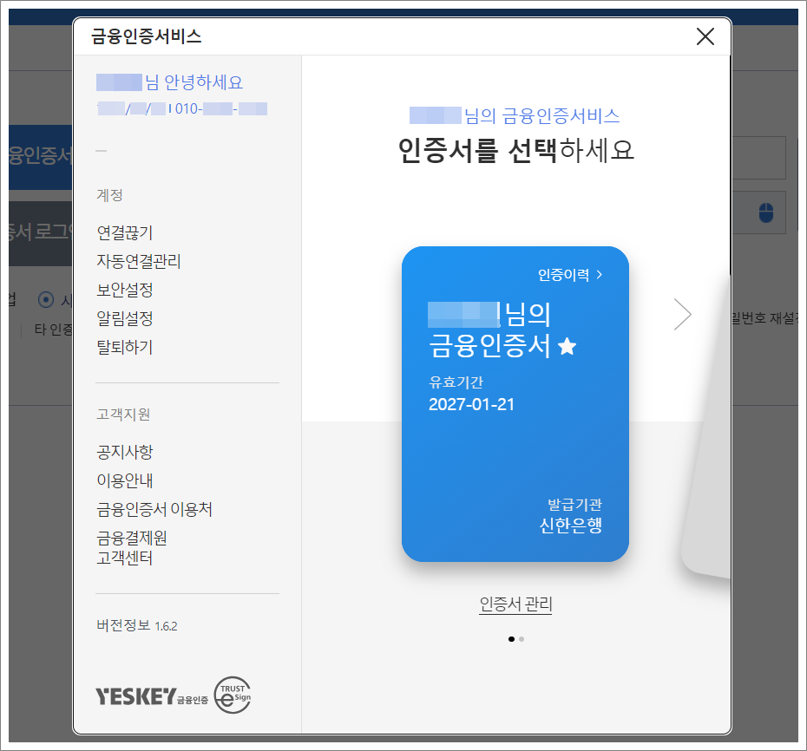Open 금융인증서 이용처 link
The width and height of the screenshot is (807, 751).
[154, 509]
